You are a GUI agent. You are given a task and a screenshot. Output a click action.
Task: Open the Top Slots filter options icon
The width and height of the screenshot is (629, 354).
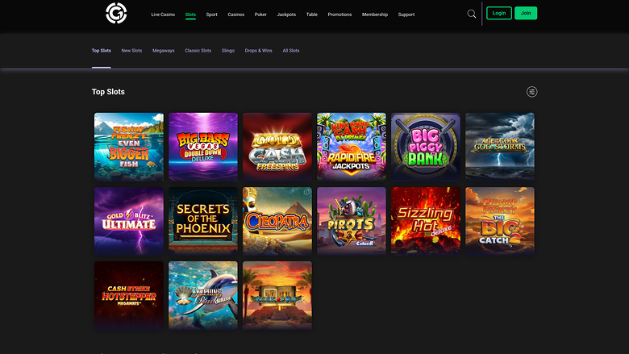pos(531,92)
